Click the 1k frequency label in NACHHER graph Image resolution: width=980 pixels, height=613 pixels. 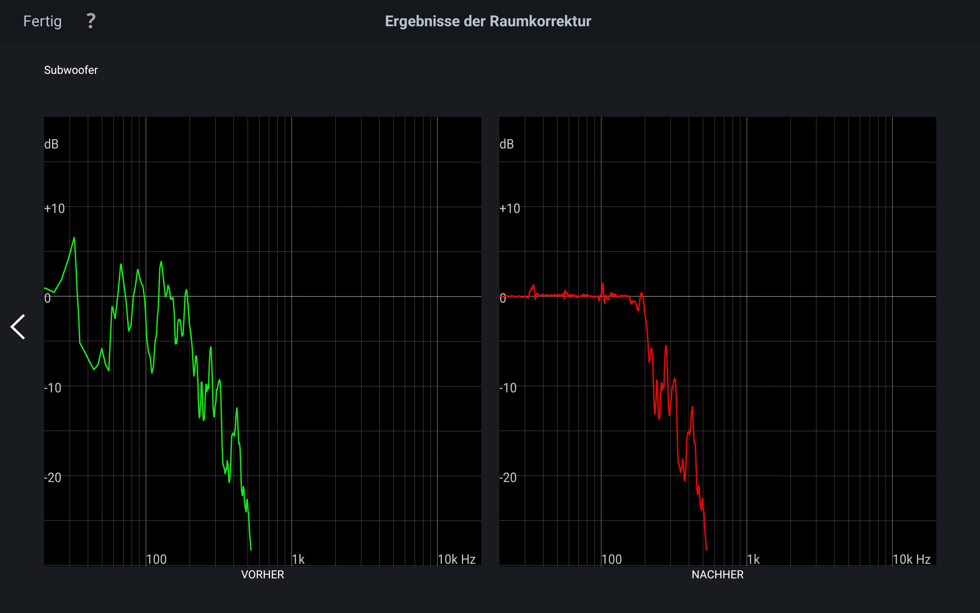(x=753, y=559)
